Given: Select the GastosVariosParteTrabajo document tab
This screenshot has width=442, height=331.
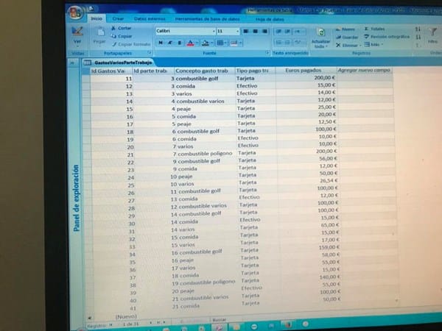Looking at the screenshot, I should pyautogui.click(x=119, y=63).
